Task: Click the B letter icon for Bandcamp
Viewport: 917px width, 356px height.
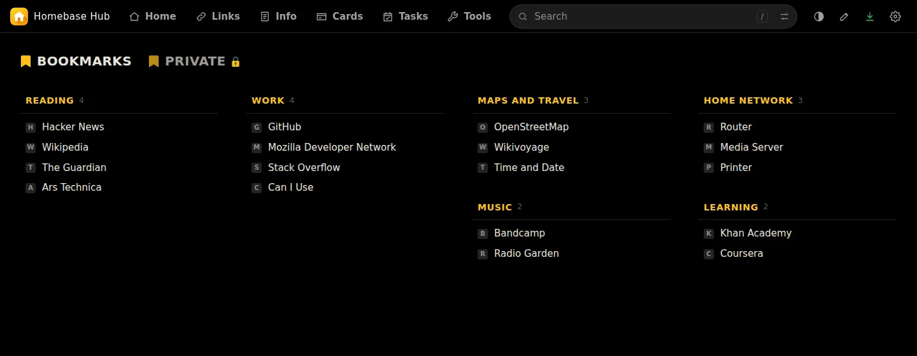Action: [483, 234]
